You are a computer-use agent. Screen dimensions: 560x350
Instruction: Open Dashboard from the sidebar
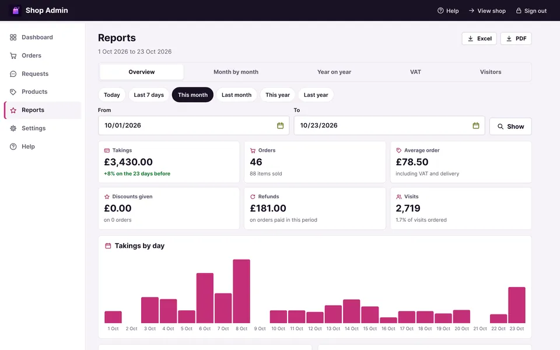[43, 37]
